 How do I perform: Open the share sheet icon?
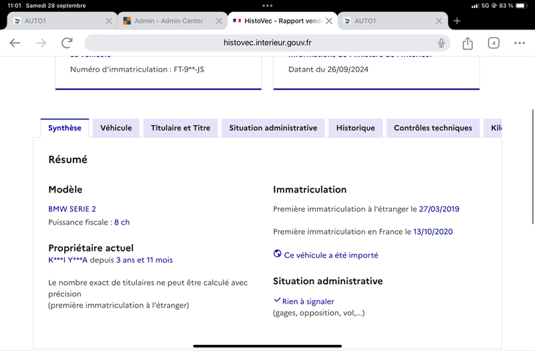coord(467,43)
